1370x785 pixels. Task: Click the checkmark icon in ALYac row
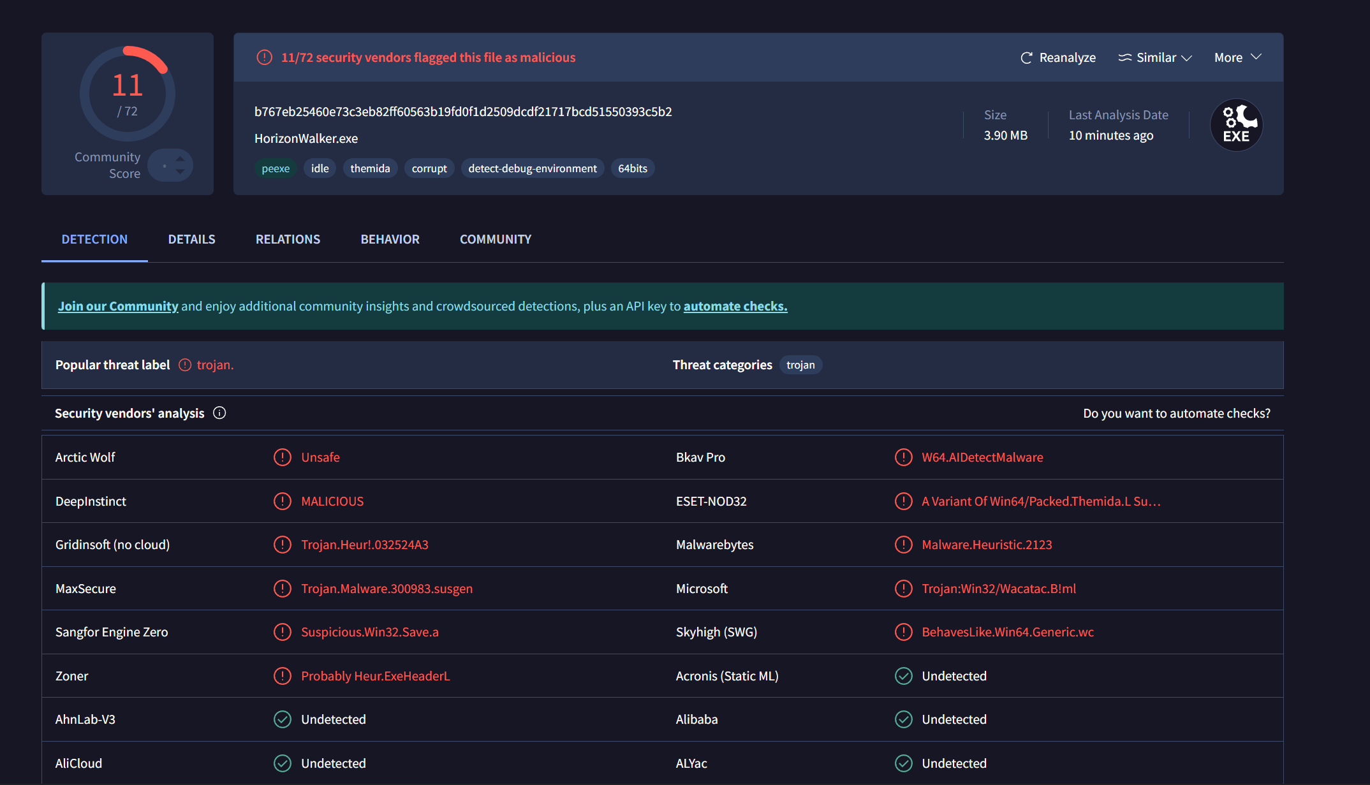pyautogui.click(x=904, y=763)
